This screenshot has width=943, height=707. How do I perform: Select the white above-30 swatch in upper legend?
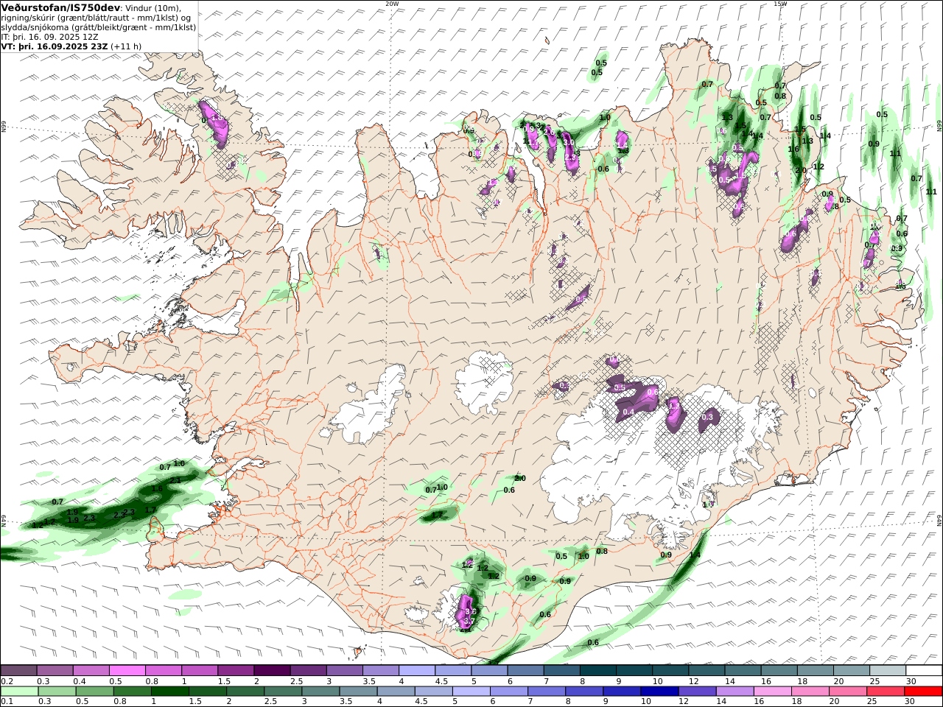(924, 670)
